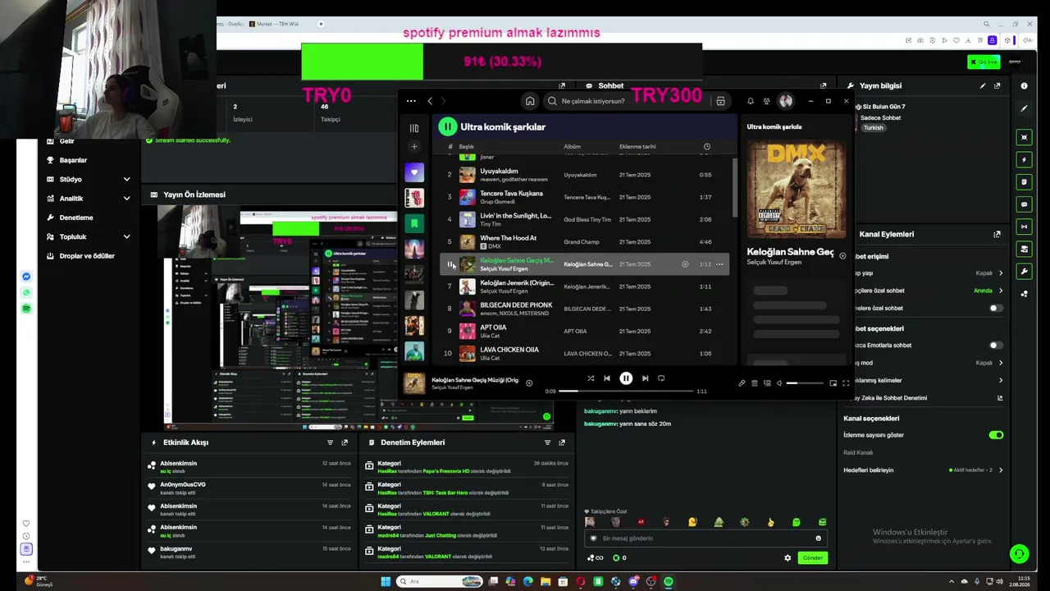
Task: Toggle repeat in the Spotify player
Action: (661, 378)
